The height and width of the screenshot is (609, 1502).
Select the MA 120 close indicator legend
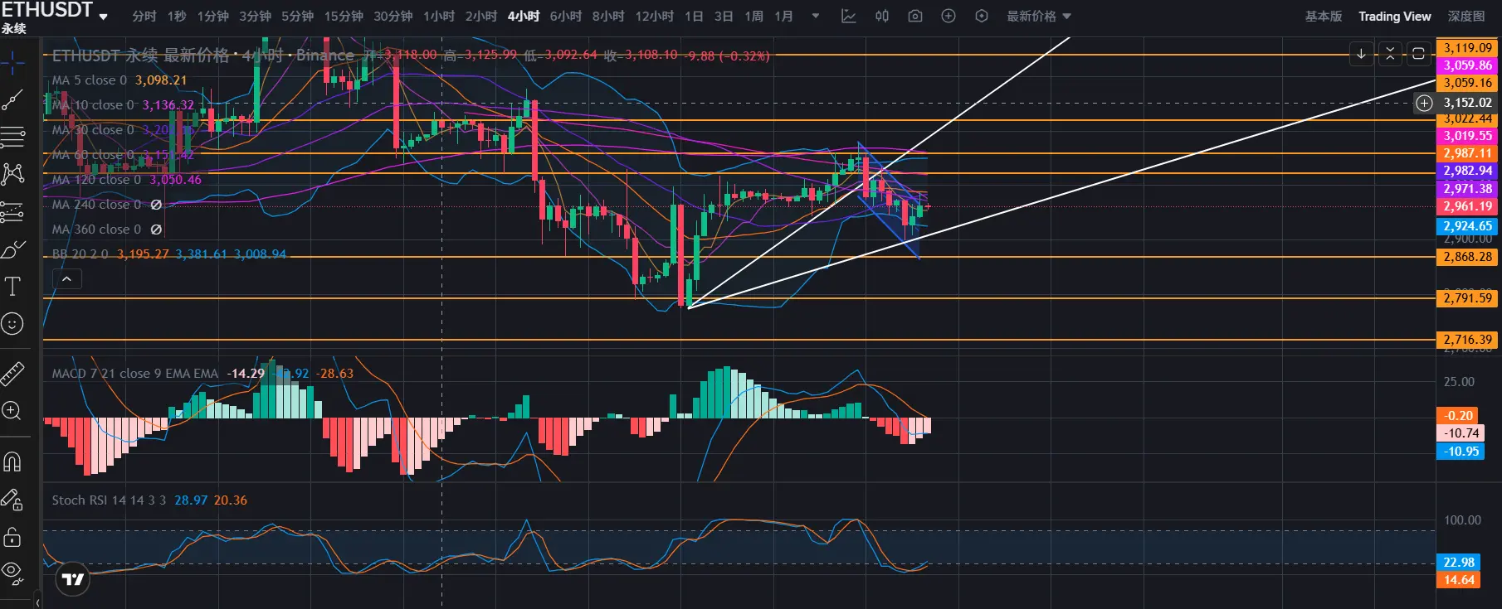96,180
